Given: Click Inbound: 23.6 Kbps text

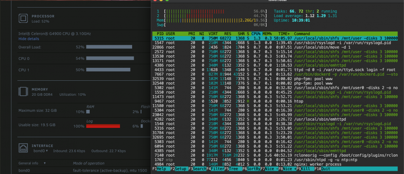Looking at the screenshot, I should pos(69,151).
